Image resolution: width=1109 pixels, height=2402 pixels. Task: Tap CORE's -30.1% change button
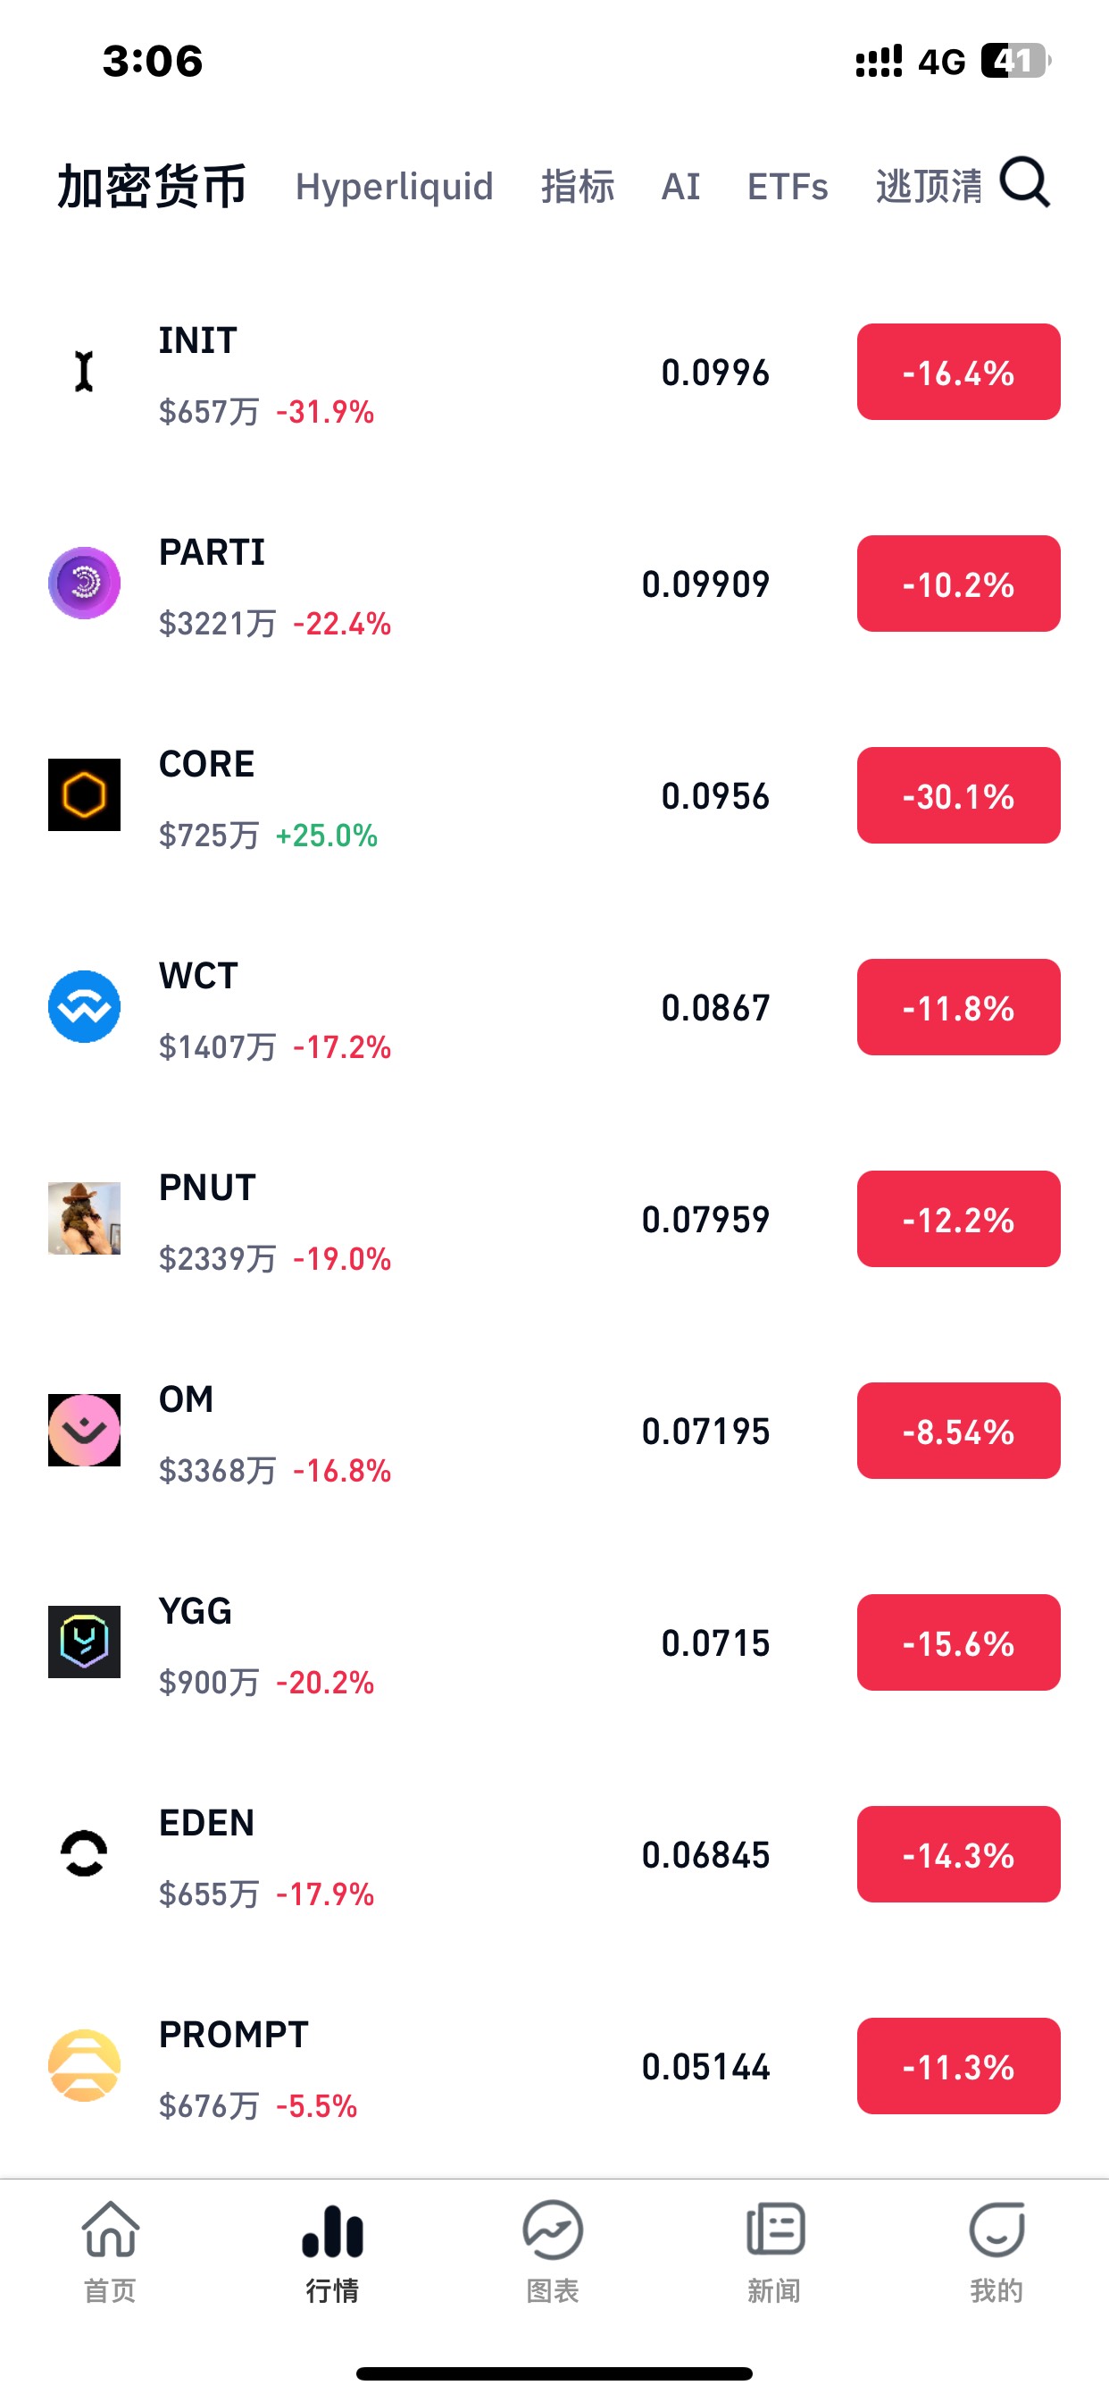[x=958, y=795]
